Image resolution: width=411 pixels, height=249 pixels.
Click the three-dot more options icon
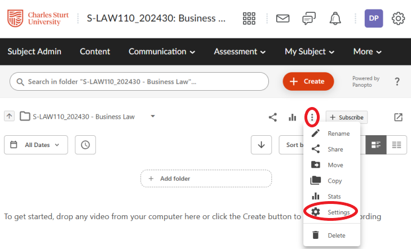click(312, 117)
